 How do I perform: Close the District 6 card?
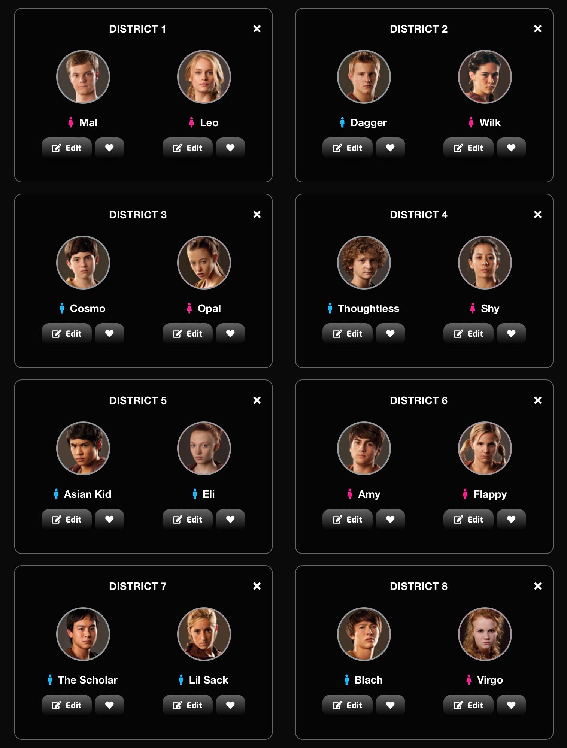538,400
